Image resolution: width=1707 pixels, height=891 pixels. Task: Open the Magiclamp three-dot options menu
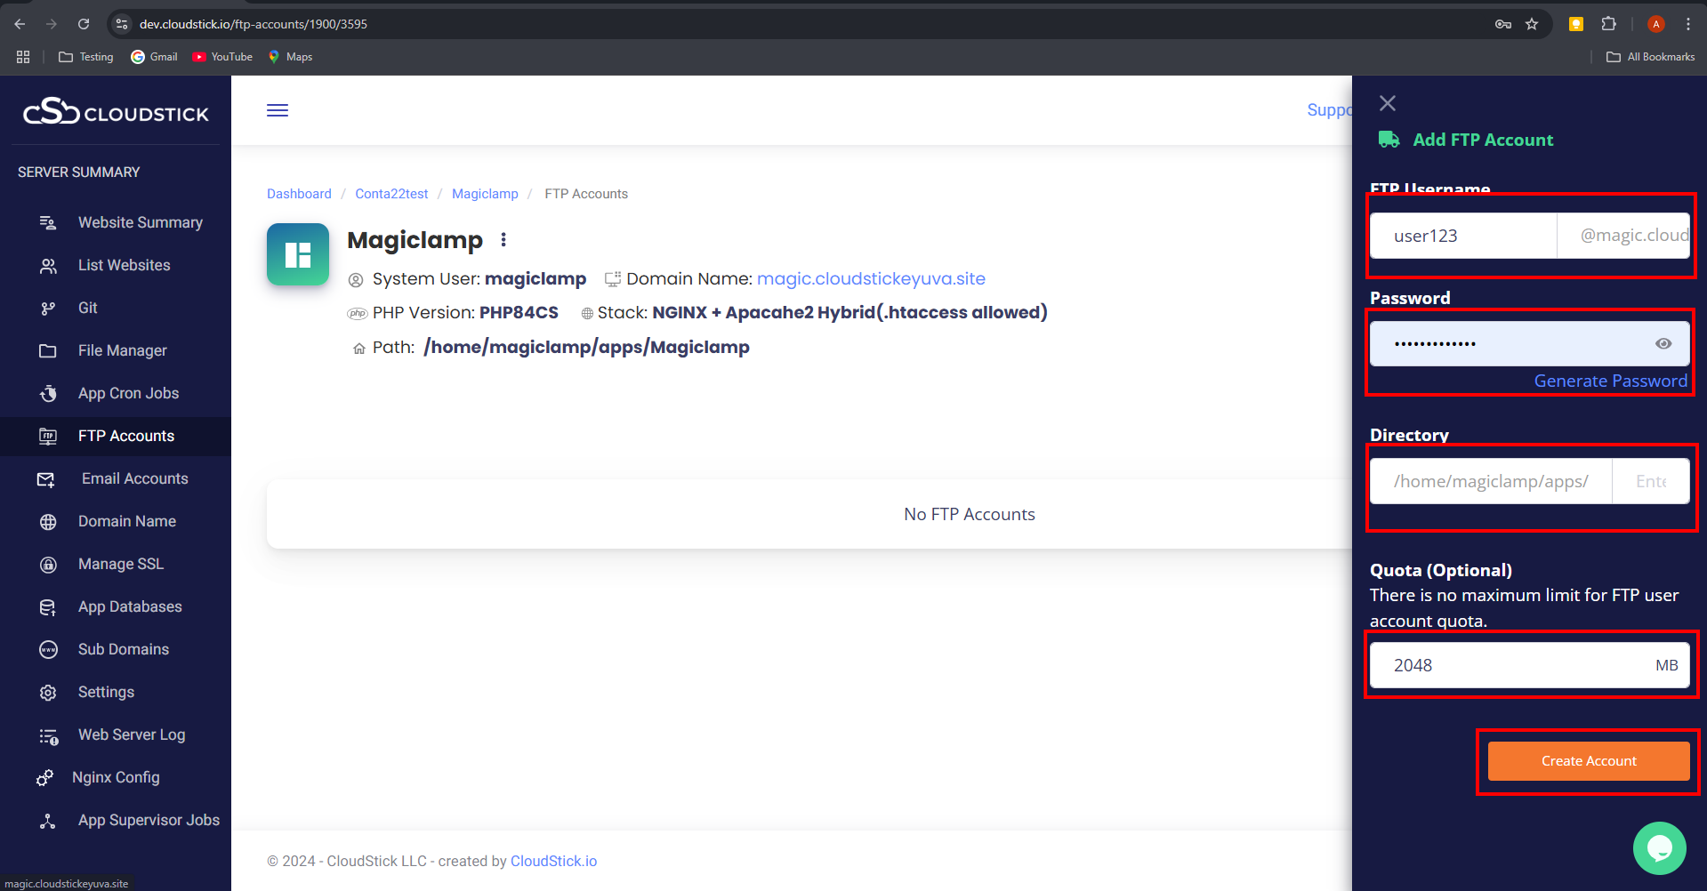(x=503, y=240)
